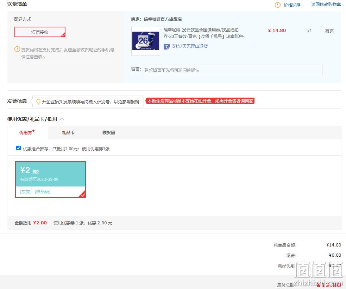Click the coupon's red checkmark corner

tap(83, 195)
